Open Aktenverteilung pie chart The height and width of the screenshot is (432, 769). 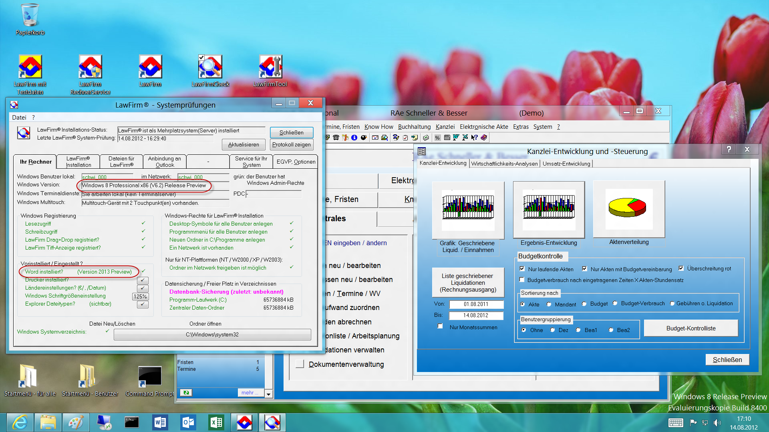(629, 209)
